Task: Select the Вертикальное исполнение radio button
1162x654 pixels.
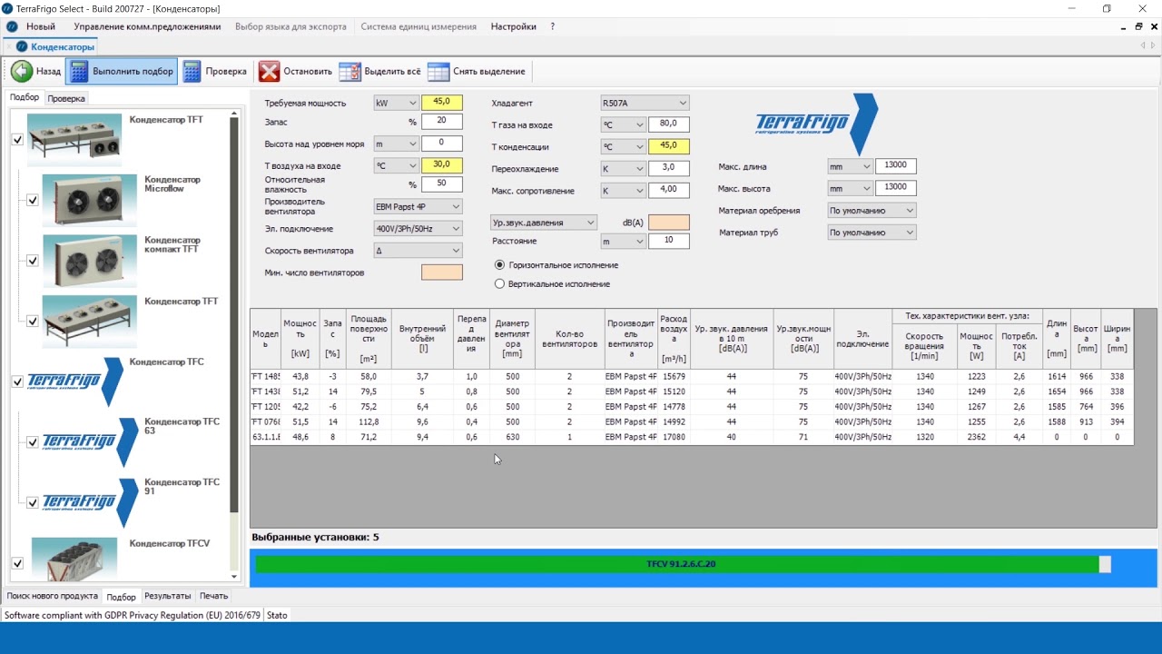Action: (x=499, y=284)
